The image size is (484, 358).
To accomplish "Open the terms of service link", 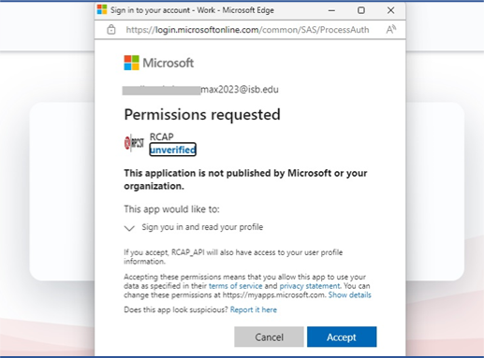I will (x=236, y=286).
